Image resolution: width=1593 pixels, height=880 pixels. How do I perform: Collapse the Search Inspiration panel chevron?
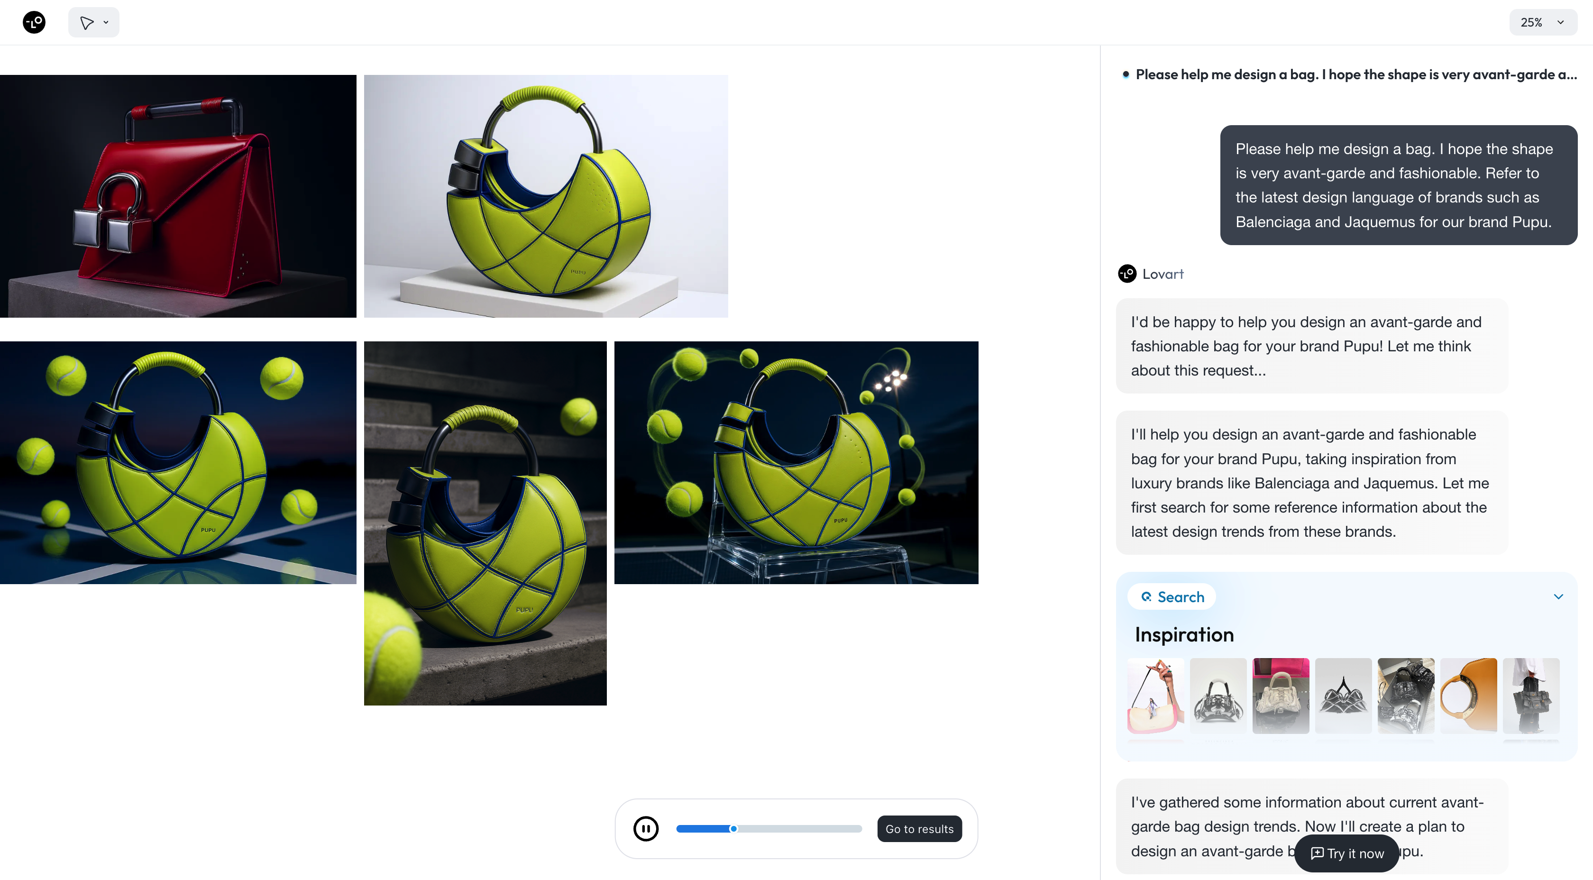coord(1558,597)
